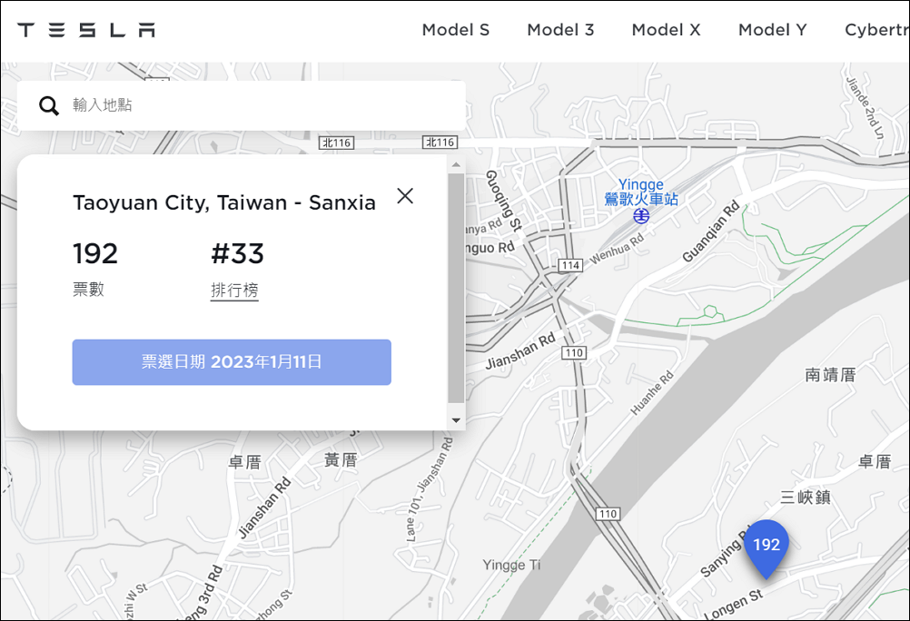
Task: Click the Yingge Ti map label
Action: point(511,565)
